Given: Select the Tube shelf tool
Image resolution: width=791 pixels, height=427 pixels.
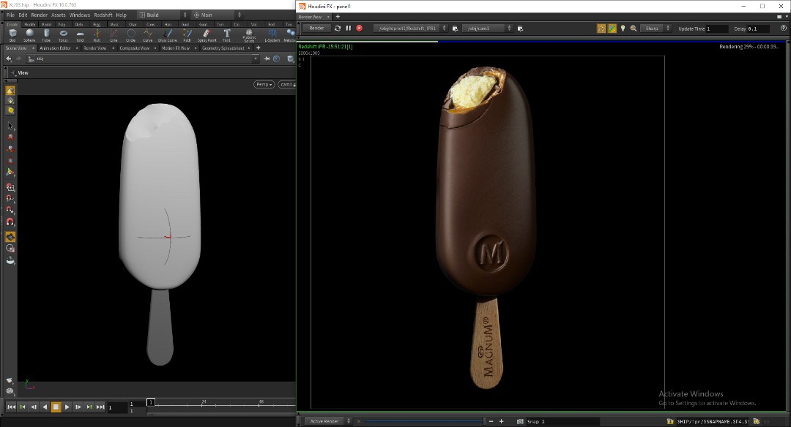Looking at the screenshot, I should [46, 35].
